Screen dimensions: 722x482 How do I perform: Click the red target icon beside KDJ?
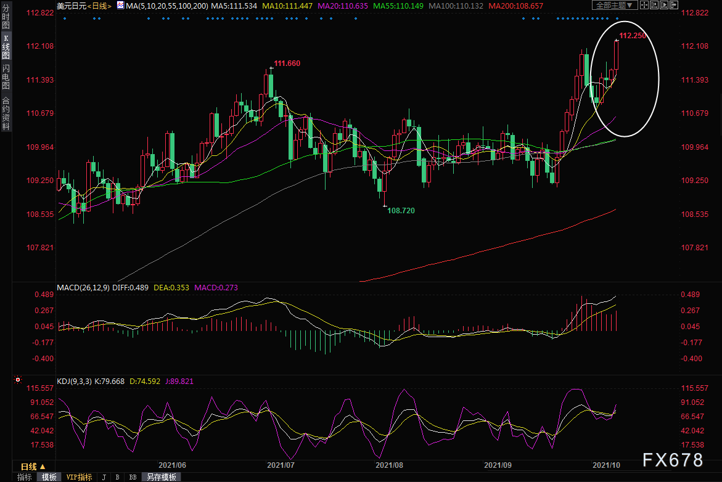click(18, 380)
